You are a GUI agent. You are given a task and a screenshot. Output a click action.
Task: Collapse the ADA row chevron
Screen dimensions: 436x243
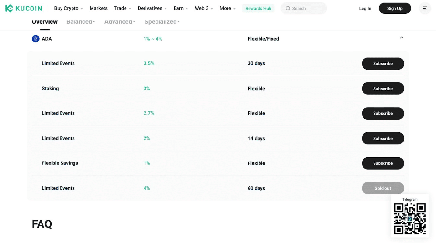pos(401,38)
